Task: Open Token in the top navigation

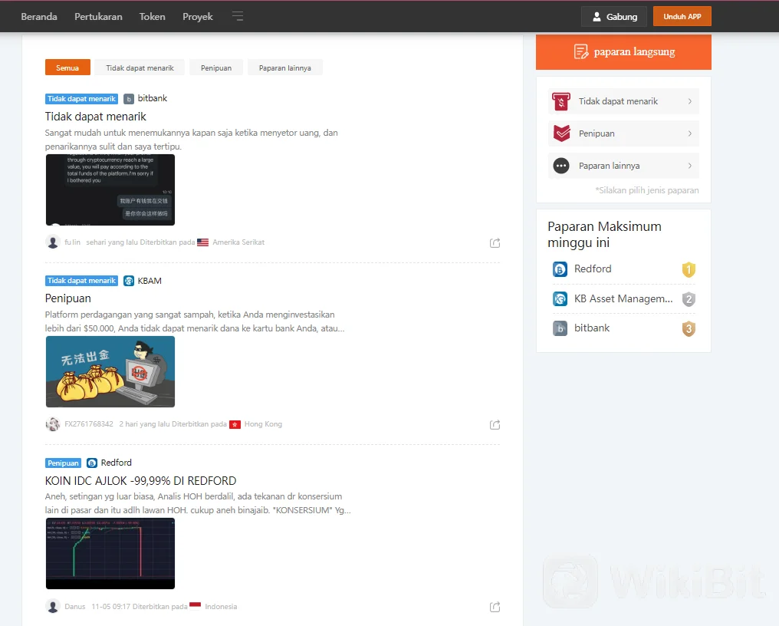Action: click(x=152, y=16)
